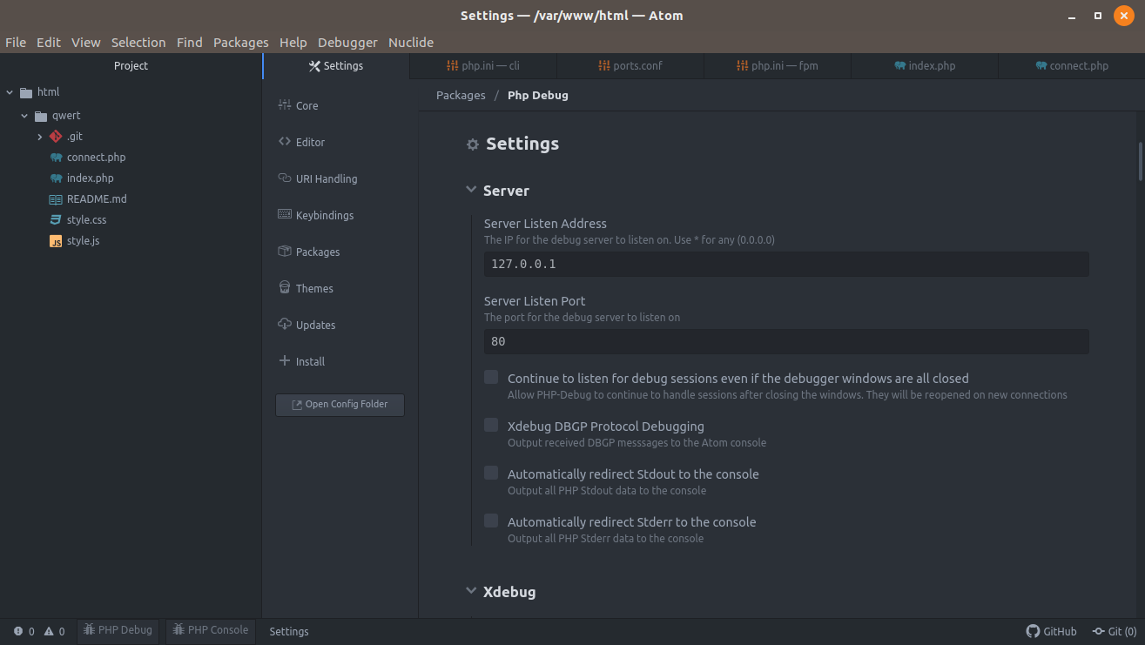Open the Edit menu
The height and width of the screenshot is (645, 1145).
pyautogui.click(x=49, y=42)
